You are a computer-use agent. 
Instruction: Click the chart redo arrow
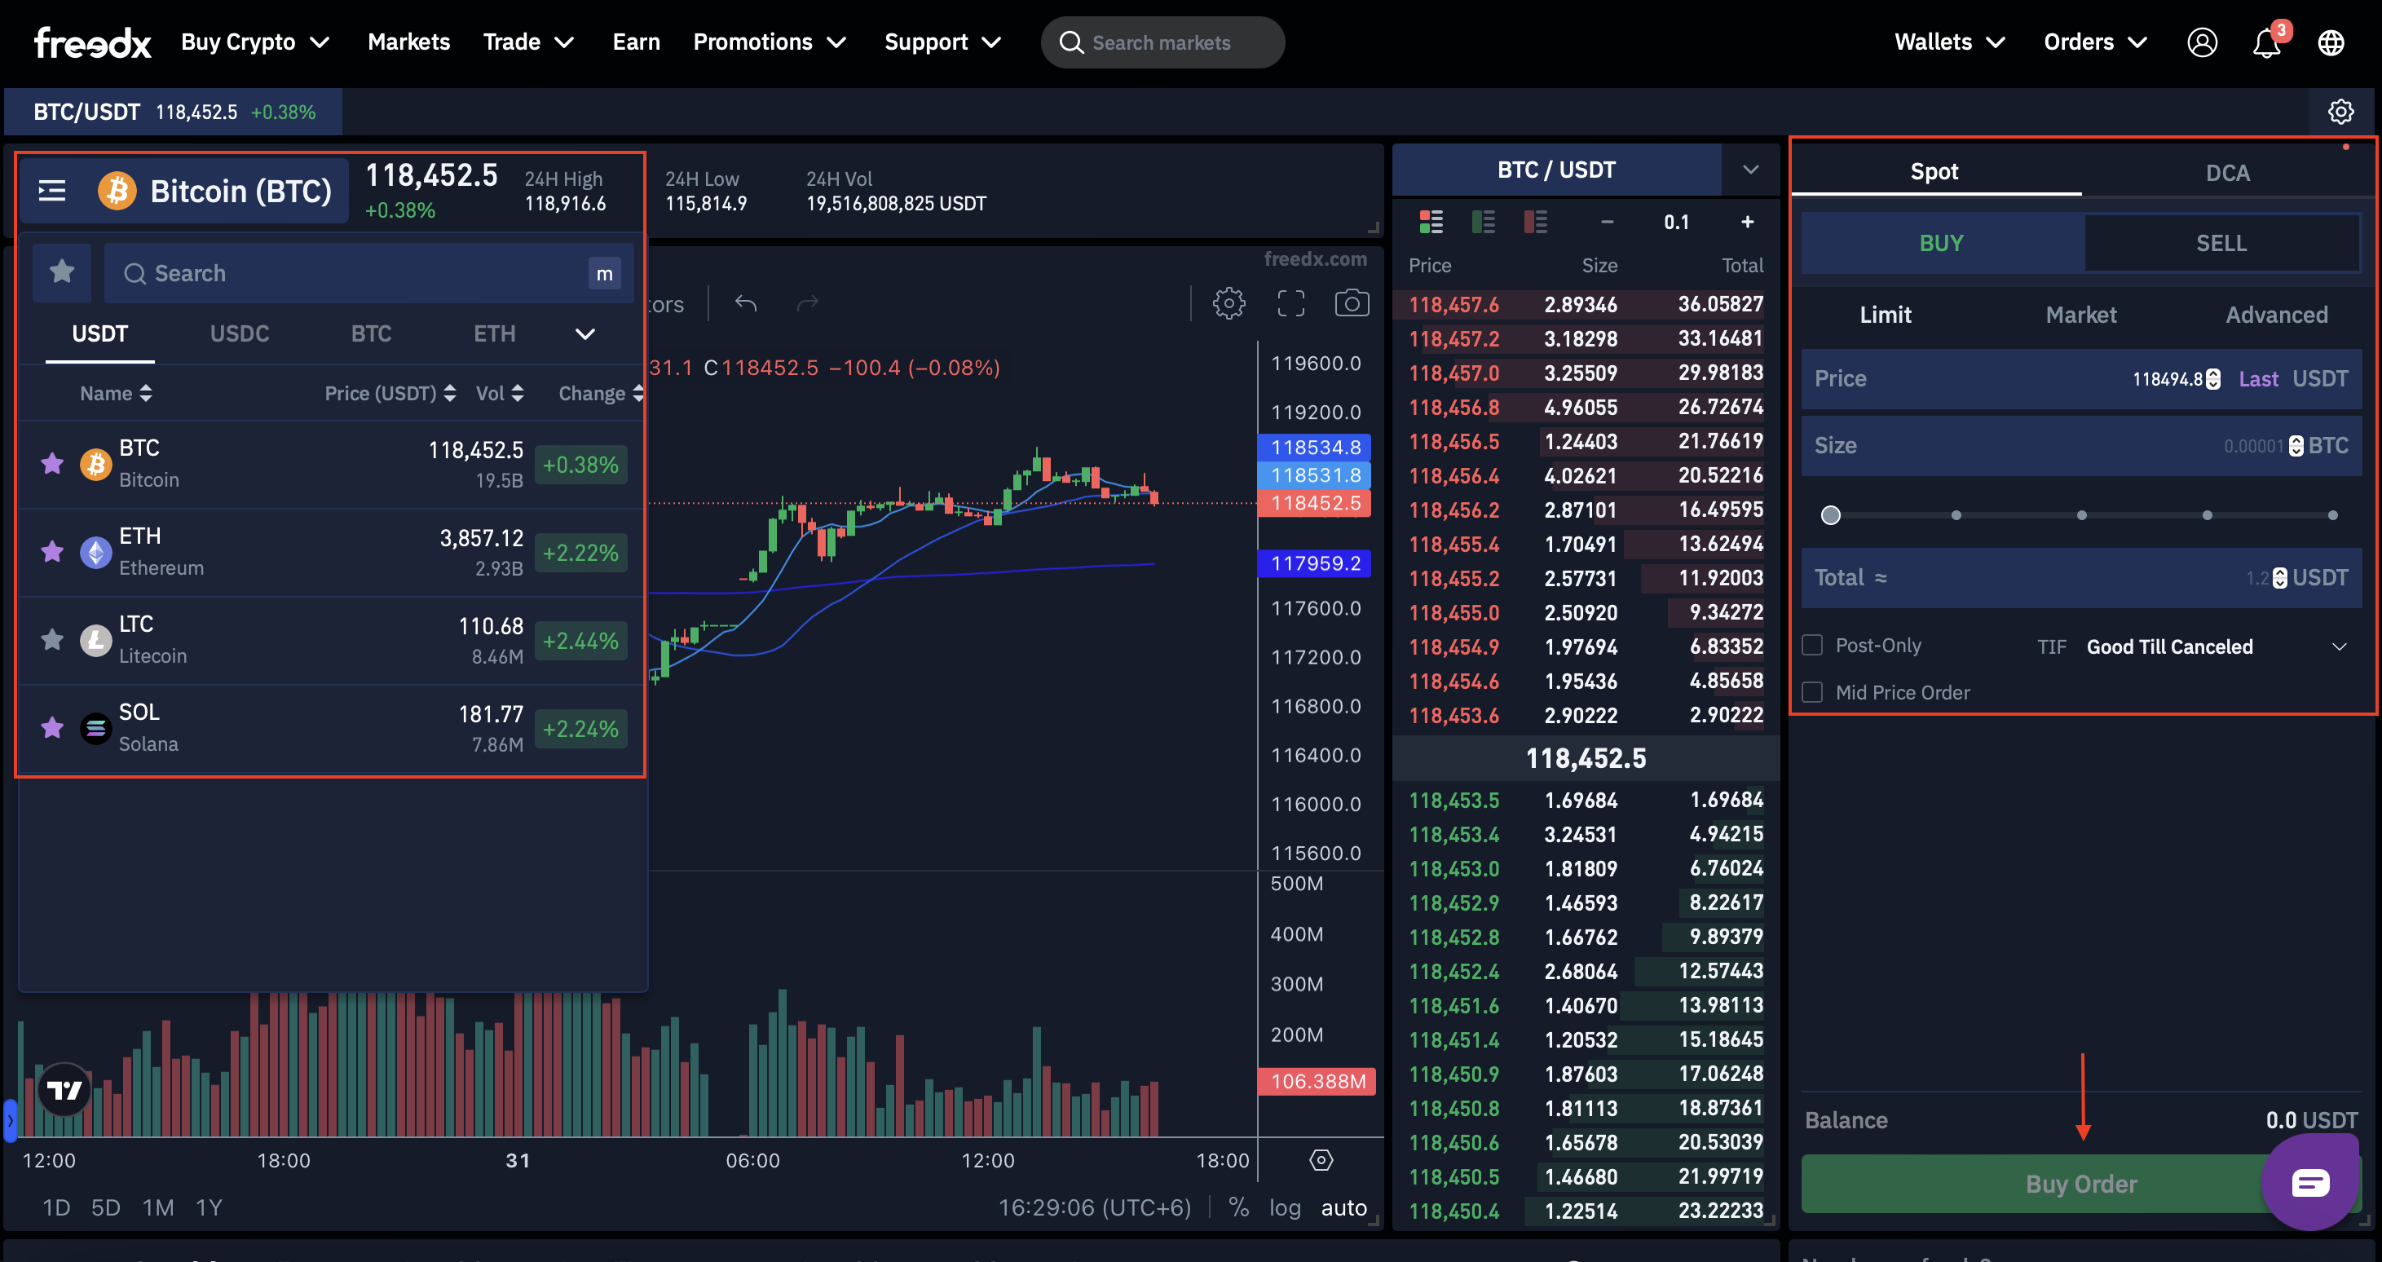[807, 303]
